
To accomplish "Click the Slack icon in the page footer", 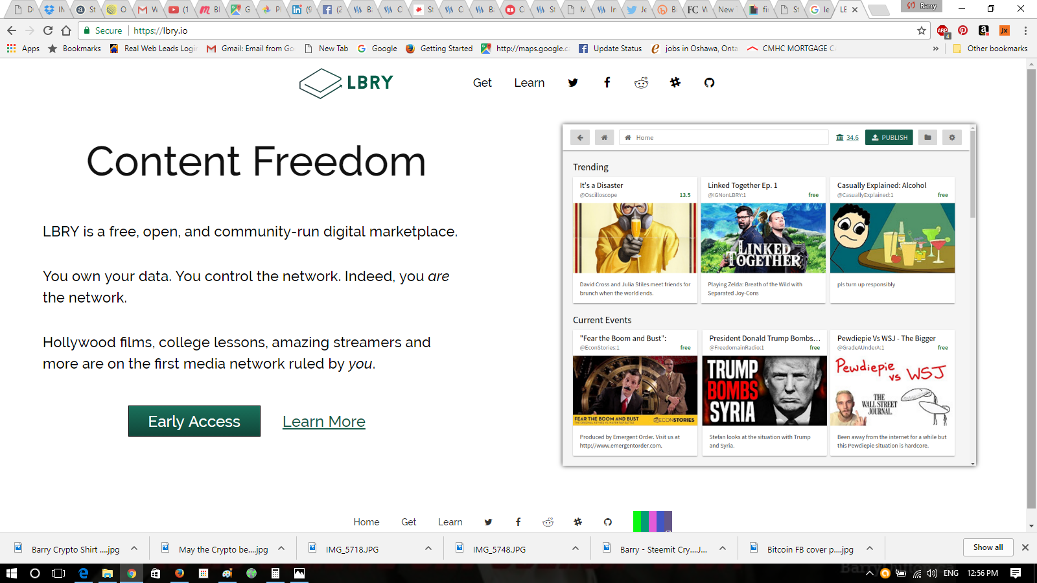I will [x=577, y=522].
